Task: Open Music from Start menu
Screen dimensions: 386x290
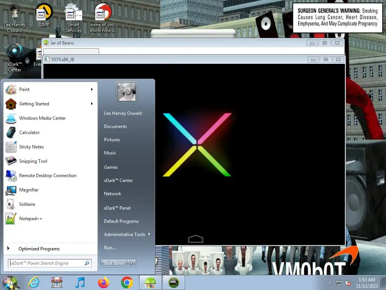Action: [110, 153]
